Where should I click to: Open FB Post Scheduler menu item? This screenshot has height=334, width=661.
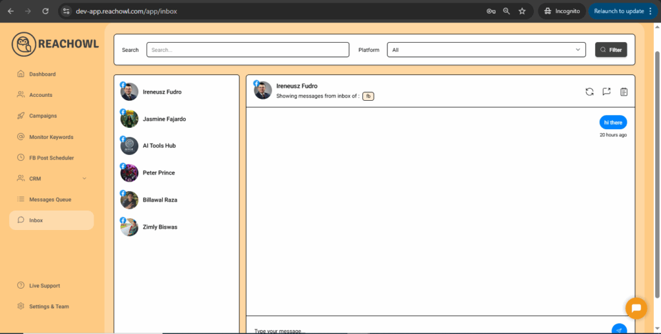pyautogui.click(x=52, y=158)
